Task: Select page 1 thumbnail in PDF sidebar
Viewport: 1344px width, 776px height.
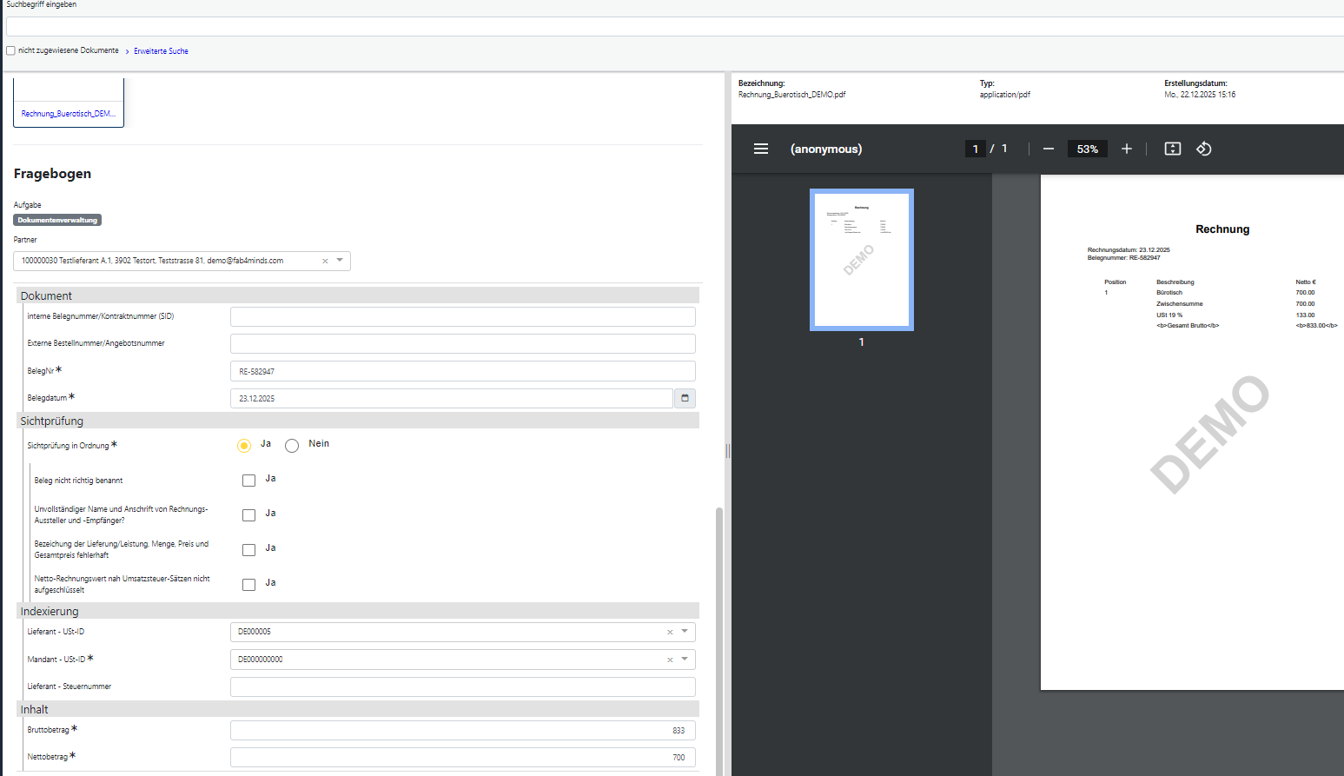Action: pos(861,259)
